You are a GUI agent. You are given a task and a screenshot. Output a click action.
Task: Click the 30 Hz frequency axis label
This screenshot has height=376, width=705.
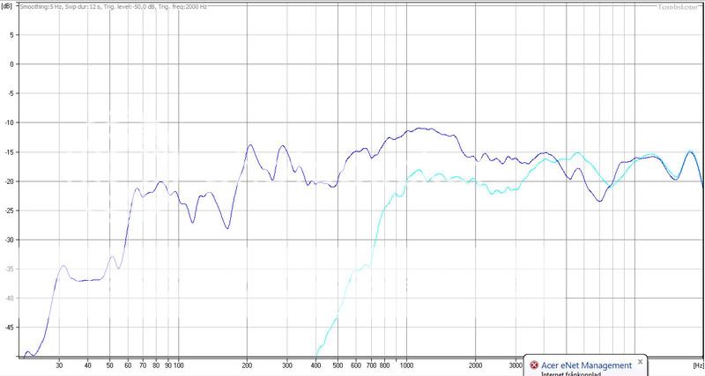(59, 363)
